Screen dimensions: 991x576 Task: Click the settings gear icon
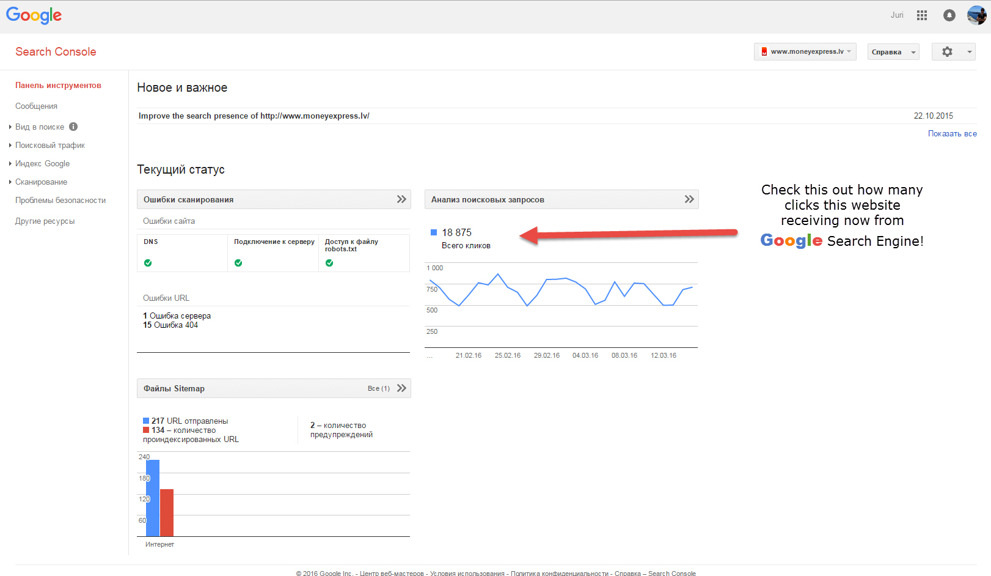[947, 52]
